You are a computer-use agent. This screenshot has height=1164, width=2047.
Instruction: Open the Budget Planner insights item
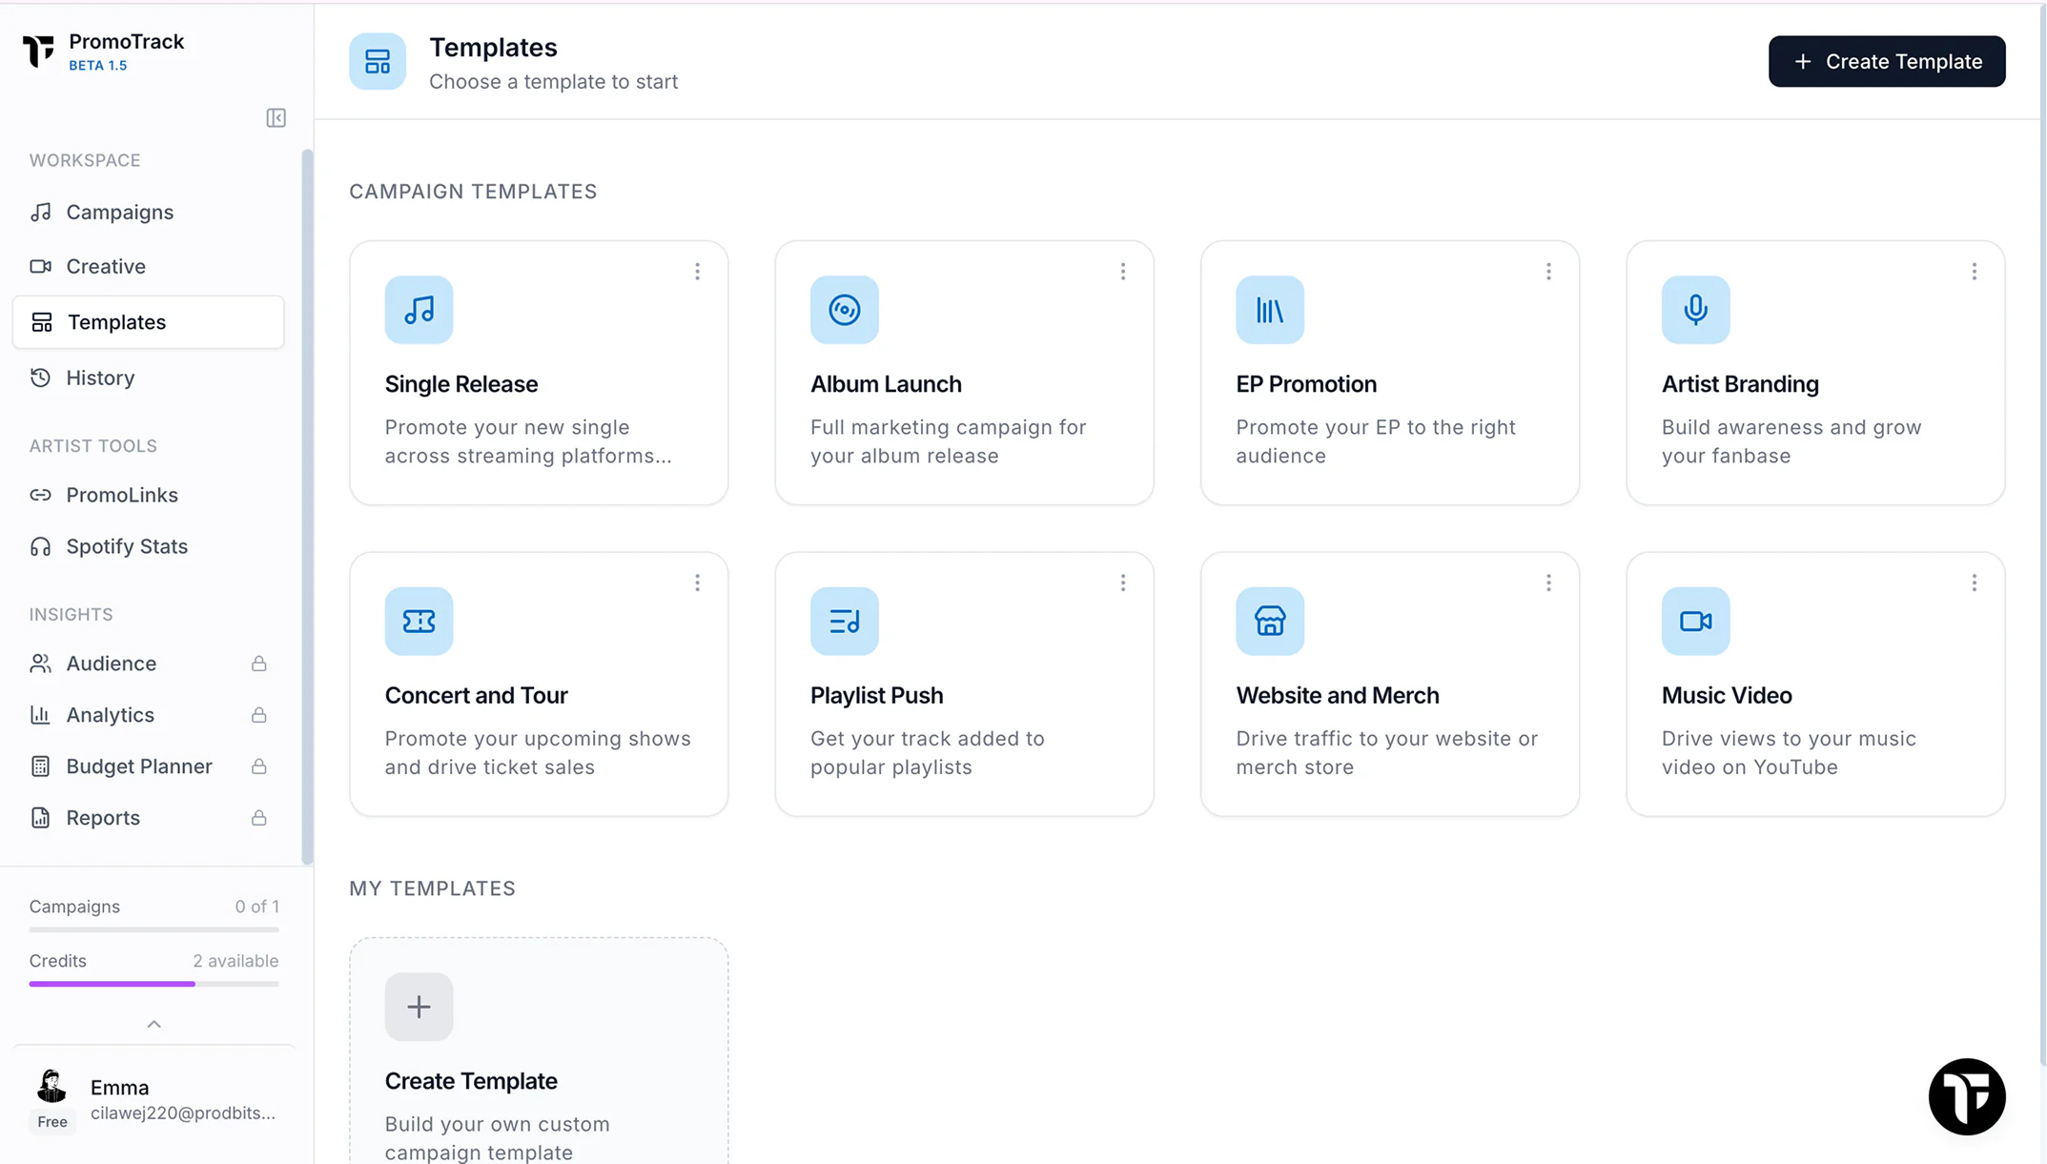pos(148,766)
